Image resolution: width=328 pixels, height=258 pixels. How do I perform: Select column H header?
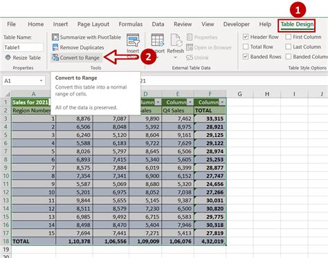(267, 94)
